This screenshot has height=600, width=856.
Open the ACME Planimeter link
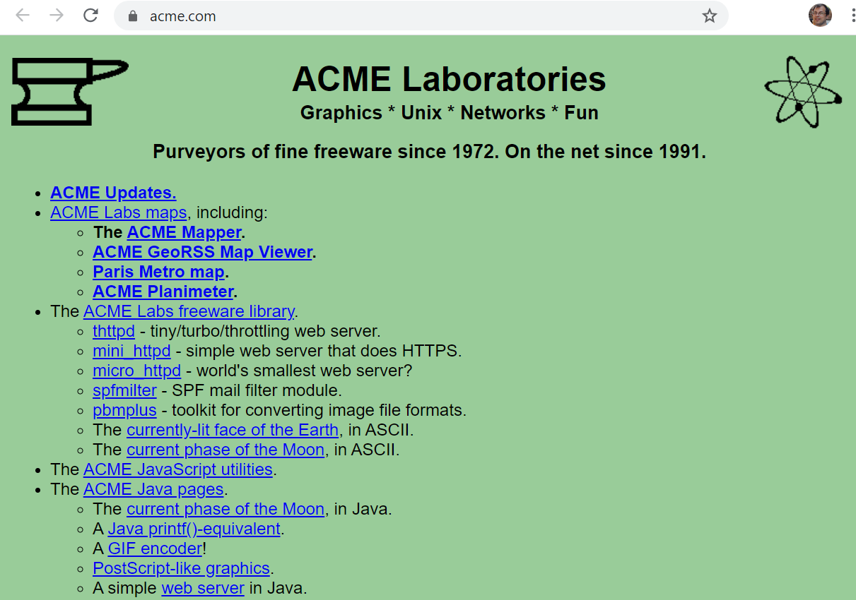tap(163, 292)
